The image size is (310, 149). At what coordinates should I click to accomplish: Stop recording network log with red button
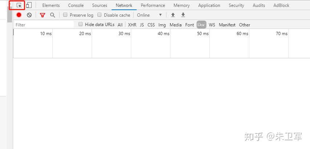coord(19,15)
